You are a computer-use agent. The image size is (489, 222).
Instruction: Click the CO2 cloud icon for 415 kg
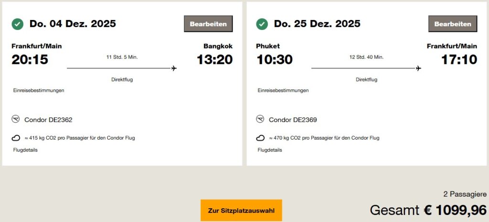click(x=16, y=138)
